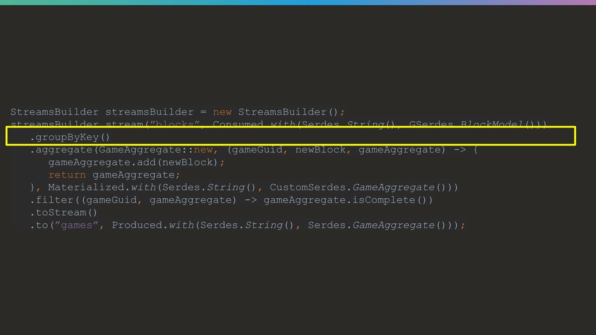The image size is (596, 335).
Task: Click the "StreamsBuilder streamsBuilder = new StreamsBuilder();" line
Action: point(178,112)
